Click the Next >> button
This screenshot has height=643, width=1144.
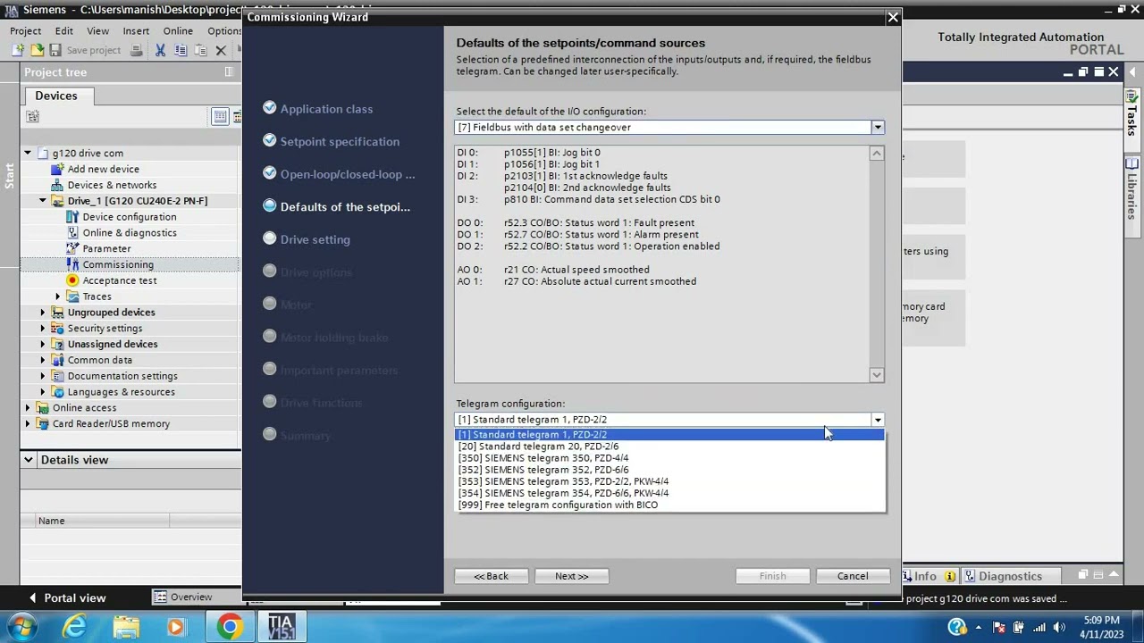(x=572, y=576)
